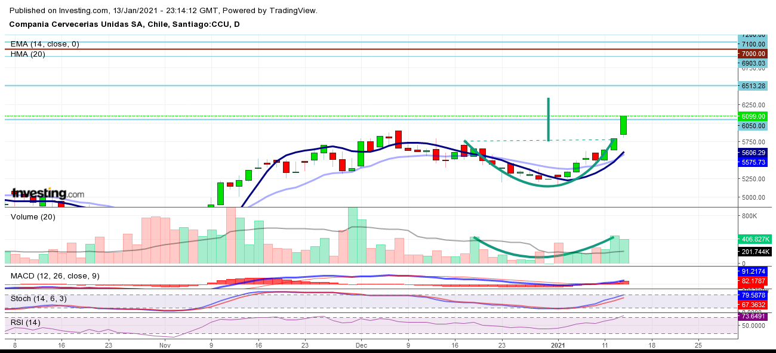Select the dark blue 5606.29 EMA value tag

click(754, 153)
